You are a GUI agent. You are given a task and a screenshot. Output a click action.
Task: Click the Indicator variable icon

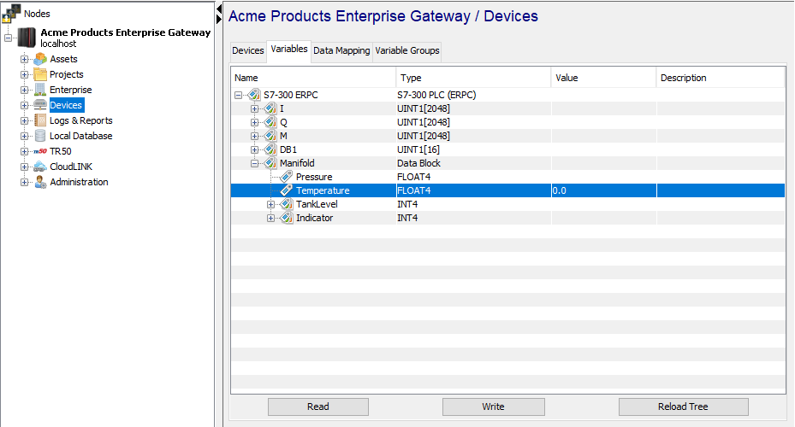[x=287, y=218]
